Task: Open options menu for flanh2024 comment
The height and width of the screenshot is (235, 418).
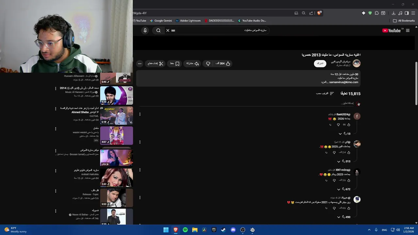Action: (x=140, y=114)
